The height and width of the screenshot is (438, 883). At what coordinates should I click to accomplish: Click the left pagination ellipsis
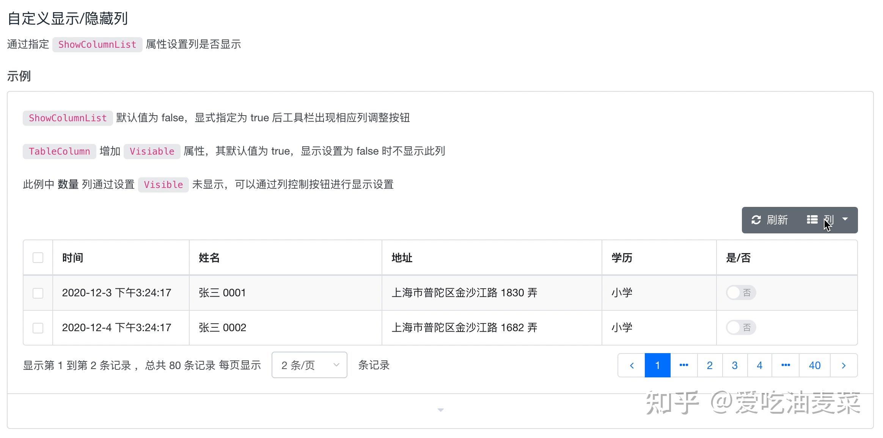coord(684,365)
